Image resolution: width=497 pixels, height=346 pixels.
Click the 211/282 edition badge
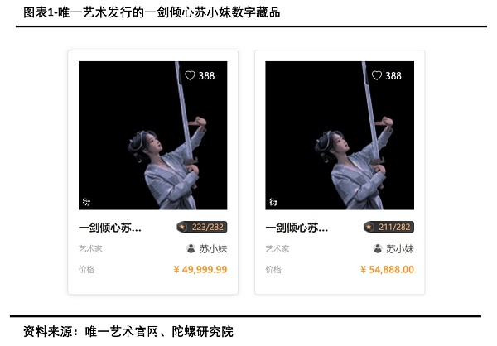[388, 227]
